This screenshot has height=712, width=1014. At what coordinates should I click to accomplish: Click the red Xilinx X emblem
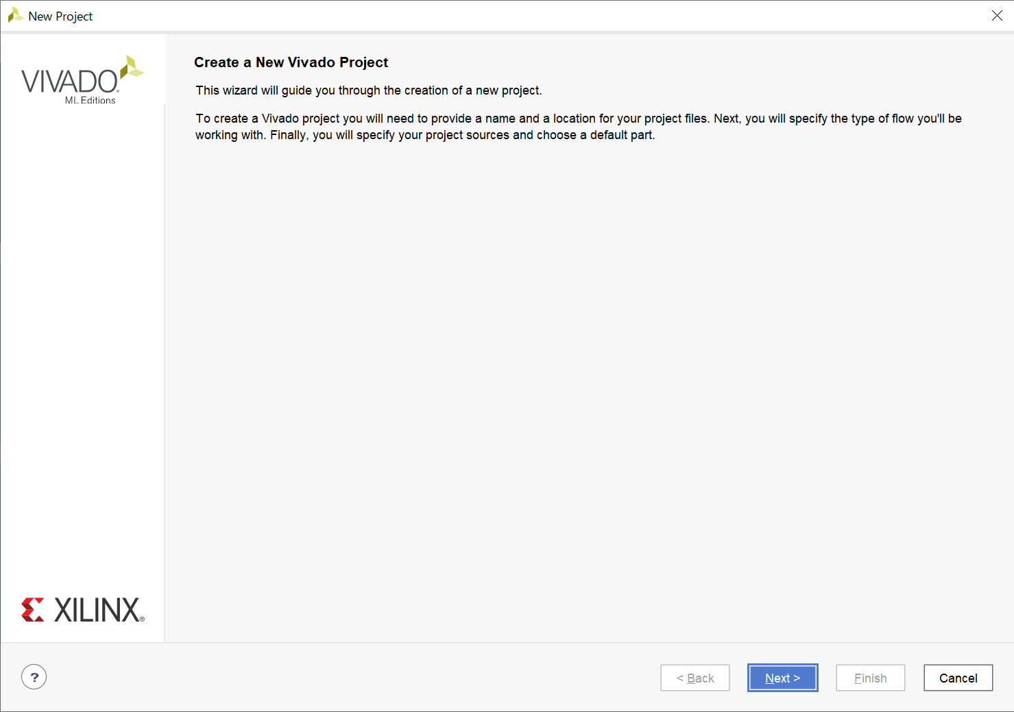point(32,609)
